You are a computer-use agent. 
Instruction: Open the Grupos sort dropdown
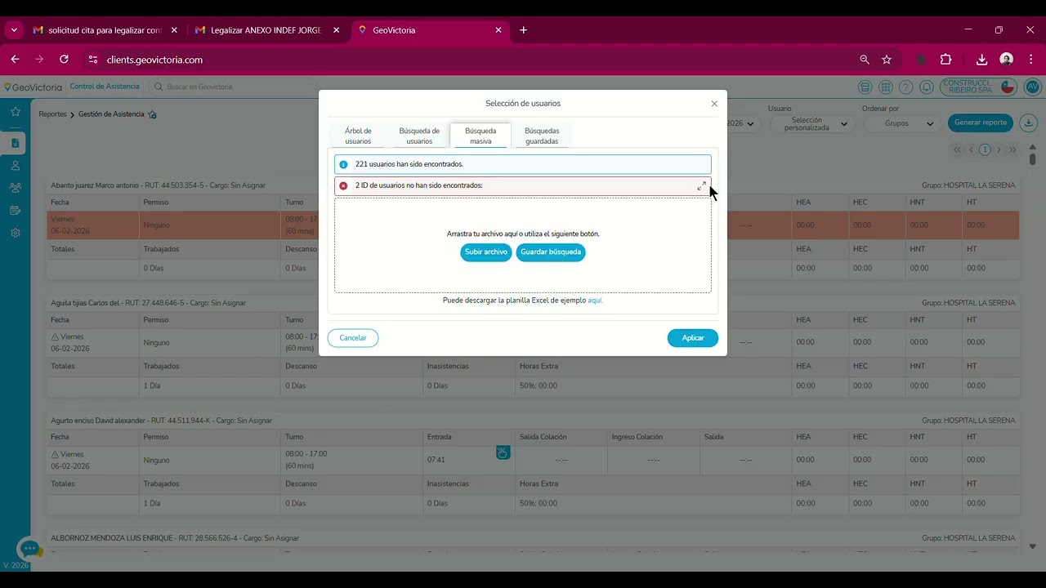(x=901, y=123)
